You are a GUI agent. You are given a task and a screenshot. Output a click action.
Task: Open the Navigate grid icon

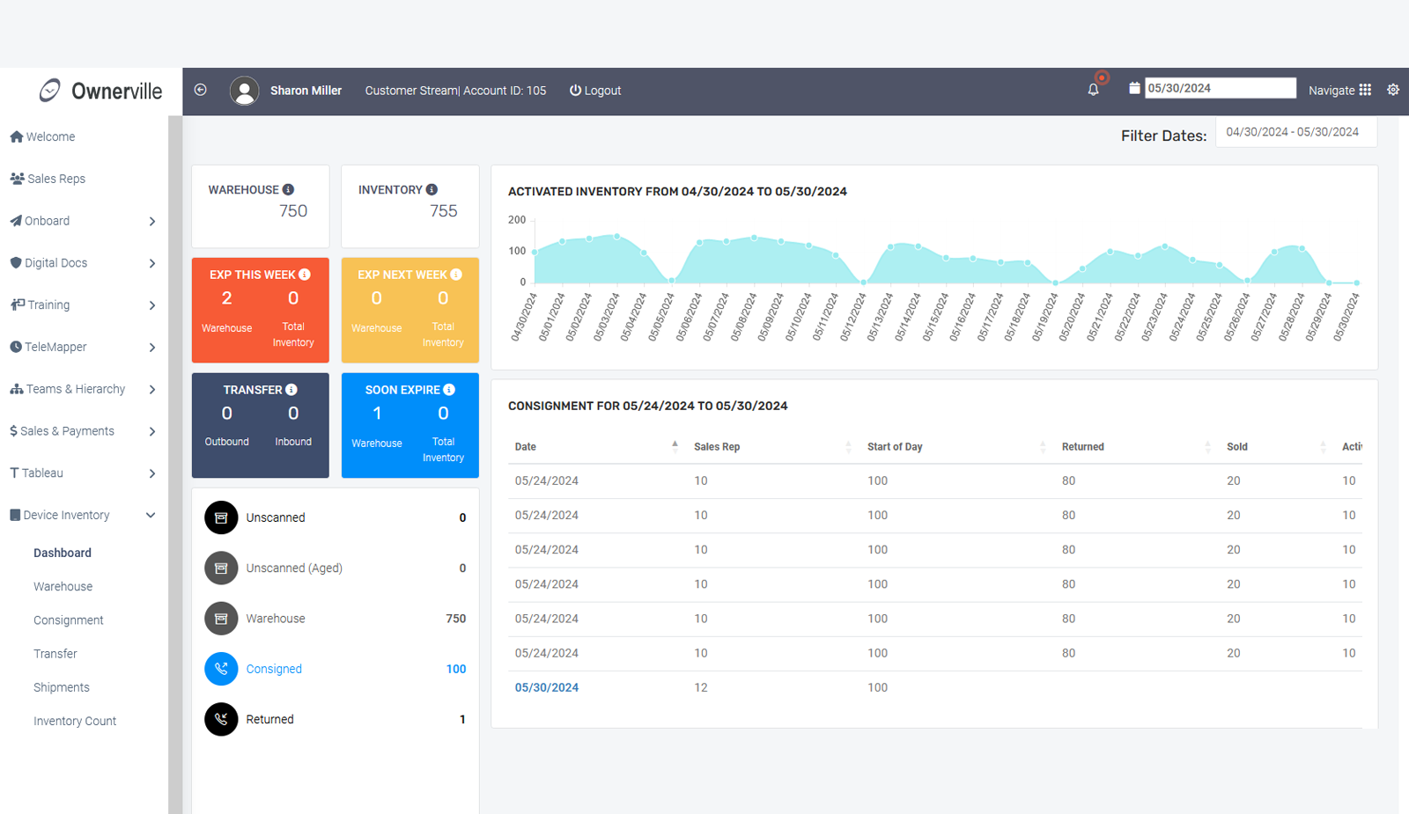pos(1365,90)
